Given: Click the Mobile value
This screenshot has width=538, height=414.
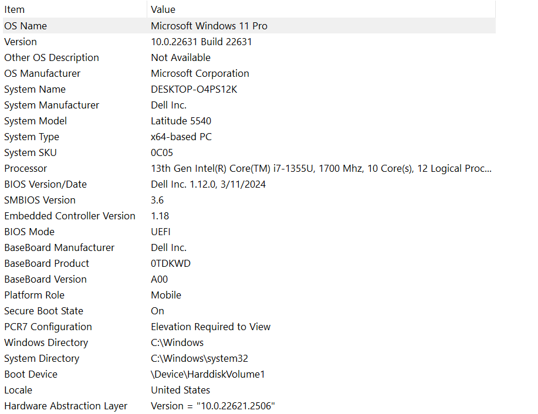Looking at the screenshot, I should pyautogui.click(x=166, y=295).
